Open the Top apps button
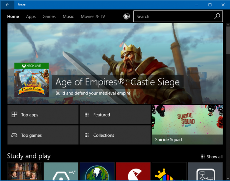This screenshot has width=230, height=181. [43, 115]
